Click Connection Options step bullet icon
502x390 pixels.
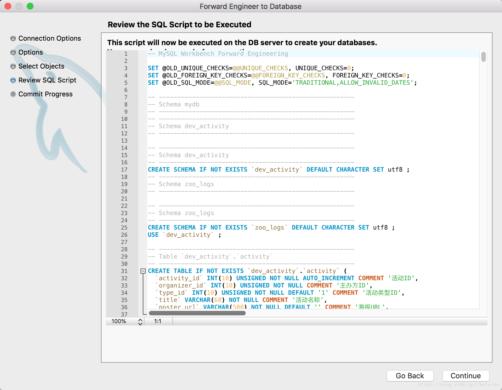pos(13,38)
